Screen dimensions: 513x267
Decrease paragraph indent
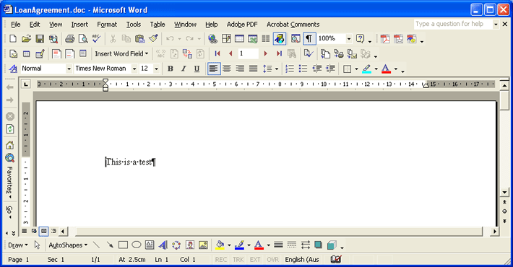[316, 69]
